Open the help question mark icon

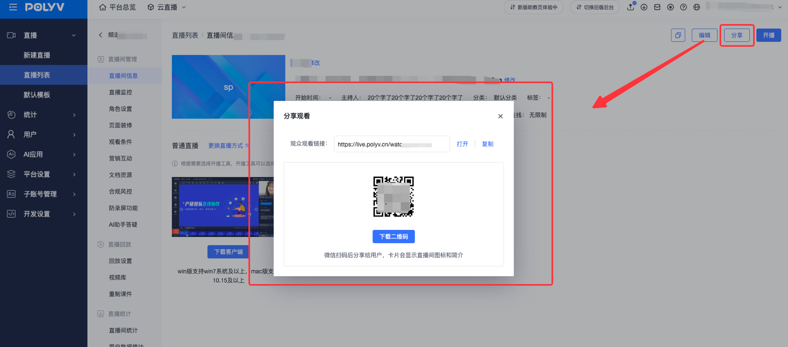[683, 8]
